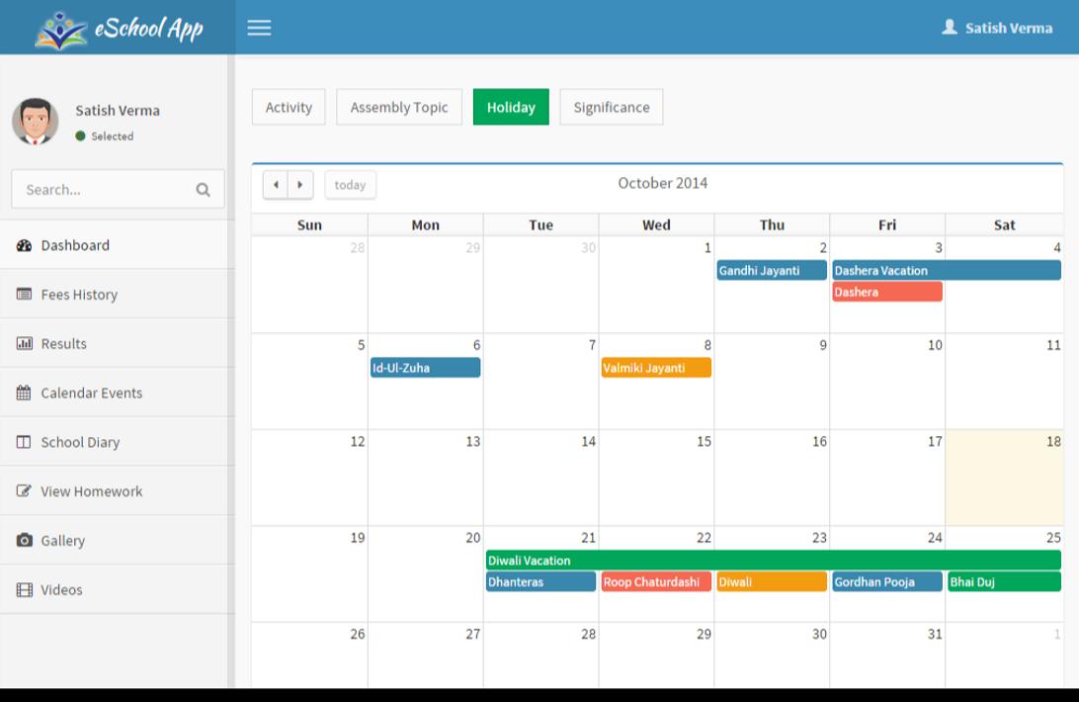The height and width of the screenshot is (702, 1079).
Task: Switch to the Assembly Topic tab
Action: pos(399,107)
